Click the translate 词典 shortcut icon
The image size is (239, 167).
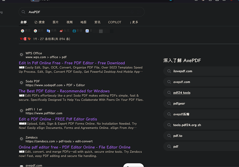click(48, 31)
